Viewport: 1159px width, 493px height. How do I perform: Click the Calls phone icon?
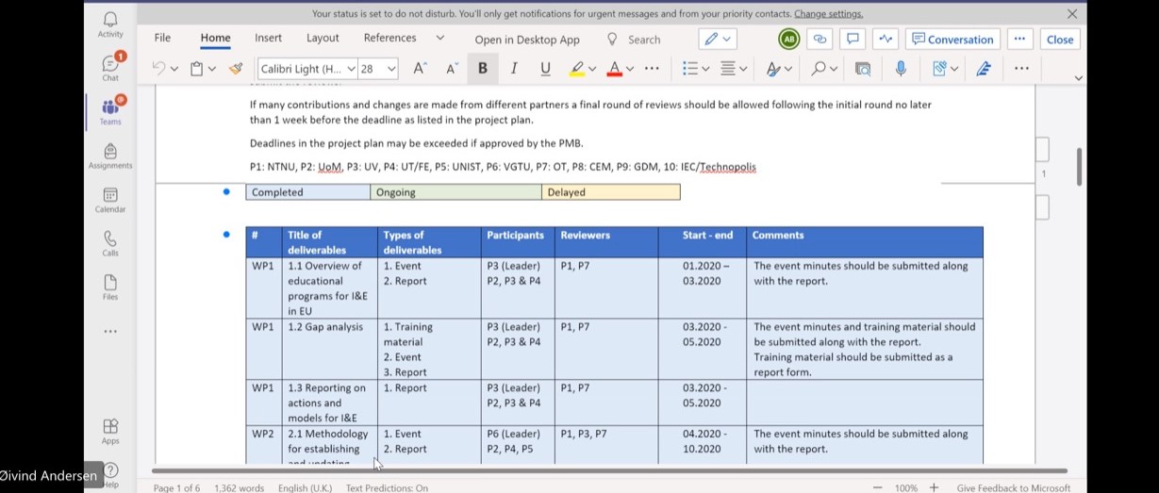tap(110, 243)
